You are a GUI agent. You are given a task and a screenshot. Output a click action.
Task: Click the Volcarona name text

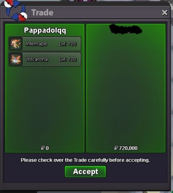37,59
